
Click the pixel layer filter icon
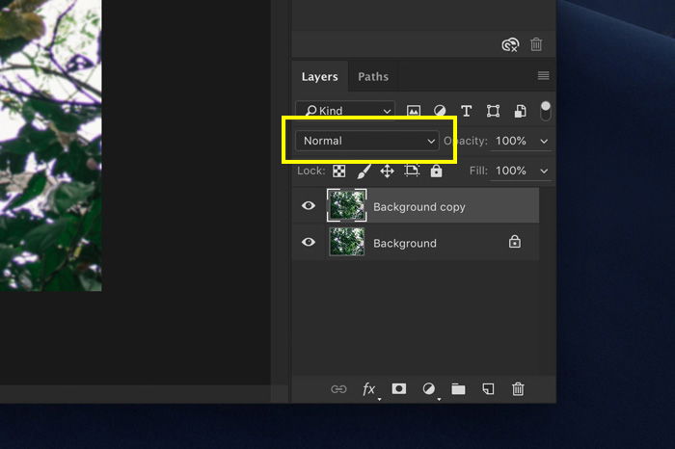pyautogui.click(x=414, y=111)
